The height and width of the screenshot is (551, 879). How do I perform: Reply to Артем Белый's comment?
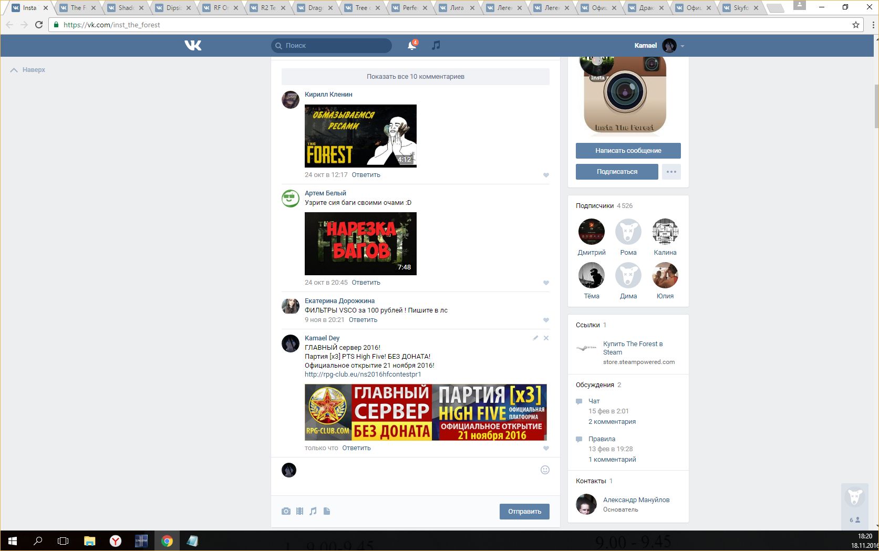click(x=366, y=283)
